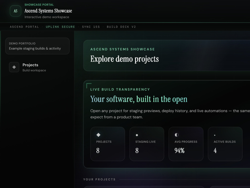Click the Active Builds value 4
The image size is (250, 188).
point(215,150)
